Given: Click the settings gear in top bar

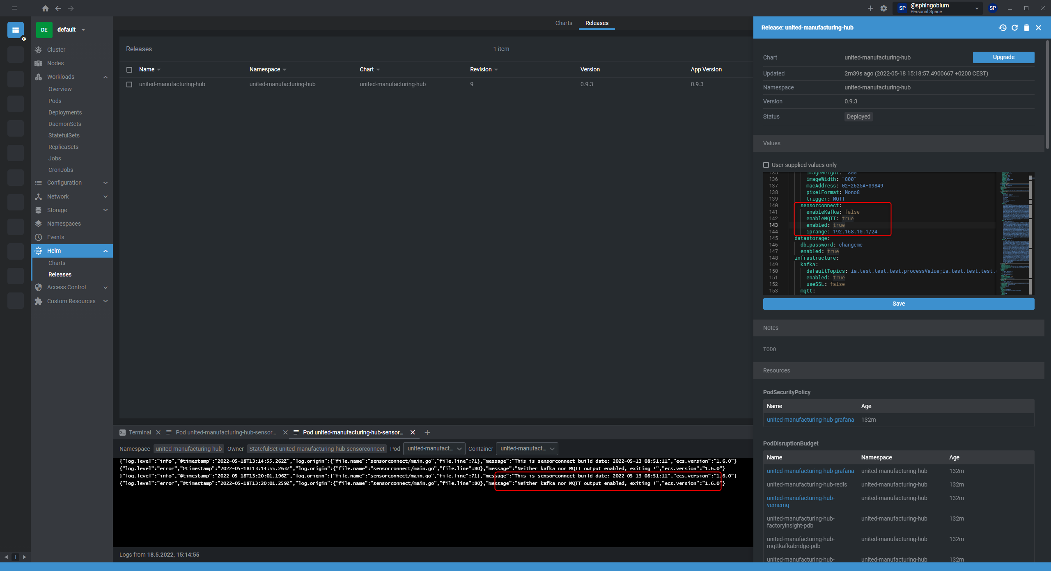Looking at the screenshot, I should coord(883,8).
